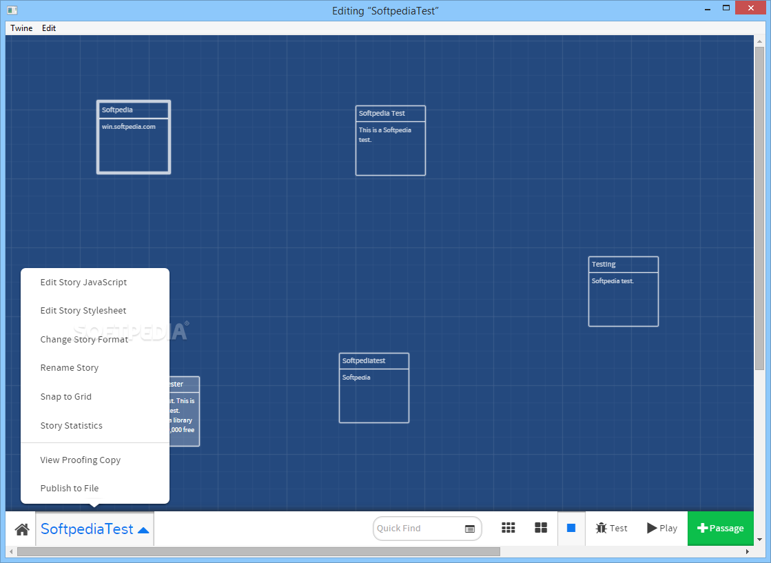Viewport: 771px width, 563px height.
Task: Select the partially hidden passage ending in 'ester'
Action: click(185, 411)
